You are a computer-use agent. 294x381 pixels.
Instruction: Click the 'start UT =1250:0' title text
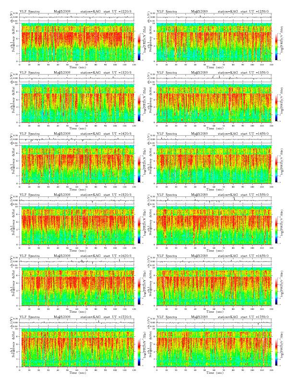(x=255, y=11)
